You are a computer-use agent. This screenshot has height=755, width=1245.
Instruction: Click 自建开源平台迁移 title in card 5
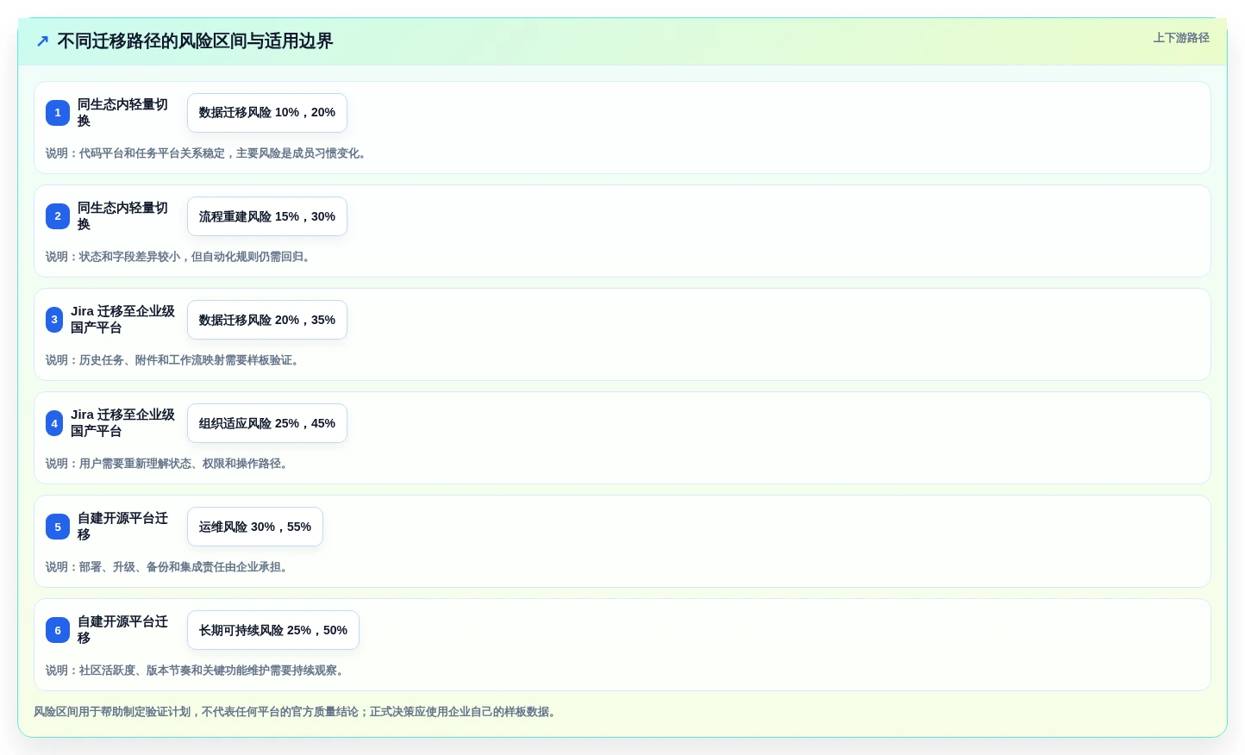point(123,527)
